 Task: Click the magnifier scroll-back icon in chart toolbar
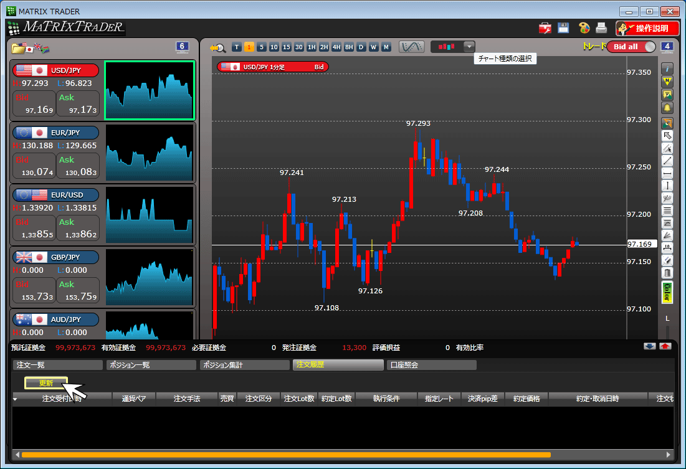(x=217, y=47)
